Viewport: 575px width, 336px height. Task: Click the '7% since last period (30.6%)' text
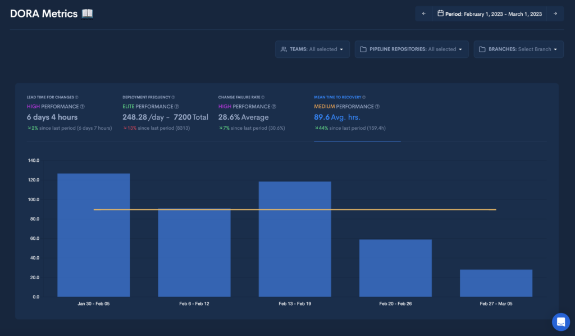[252, 128]
